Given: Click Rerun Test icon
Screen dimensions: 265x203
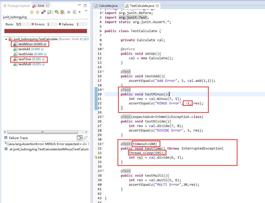Looking at the screenshot, I should pos(57,12).
